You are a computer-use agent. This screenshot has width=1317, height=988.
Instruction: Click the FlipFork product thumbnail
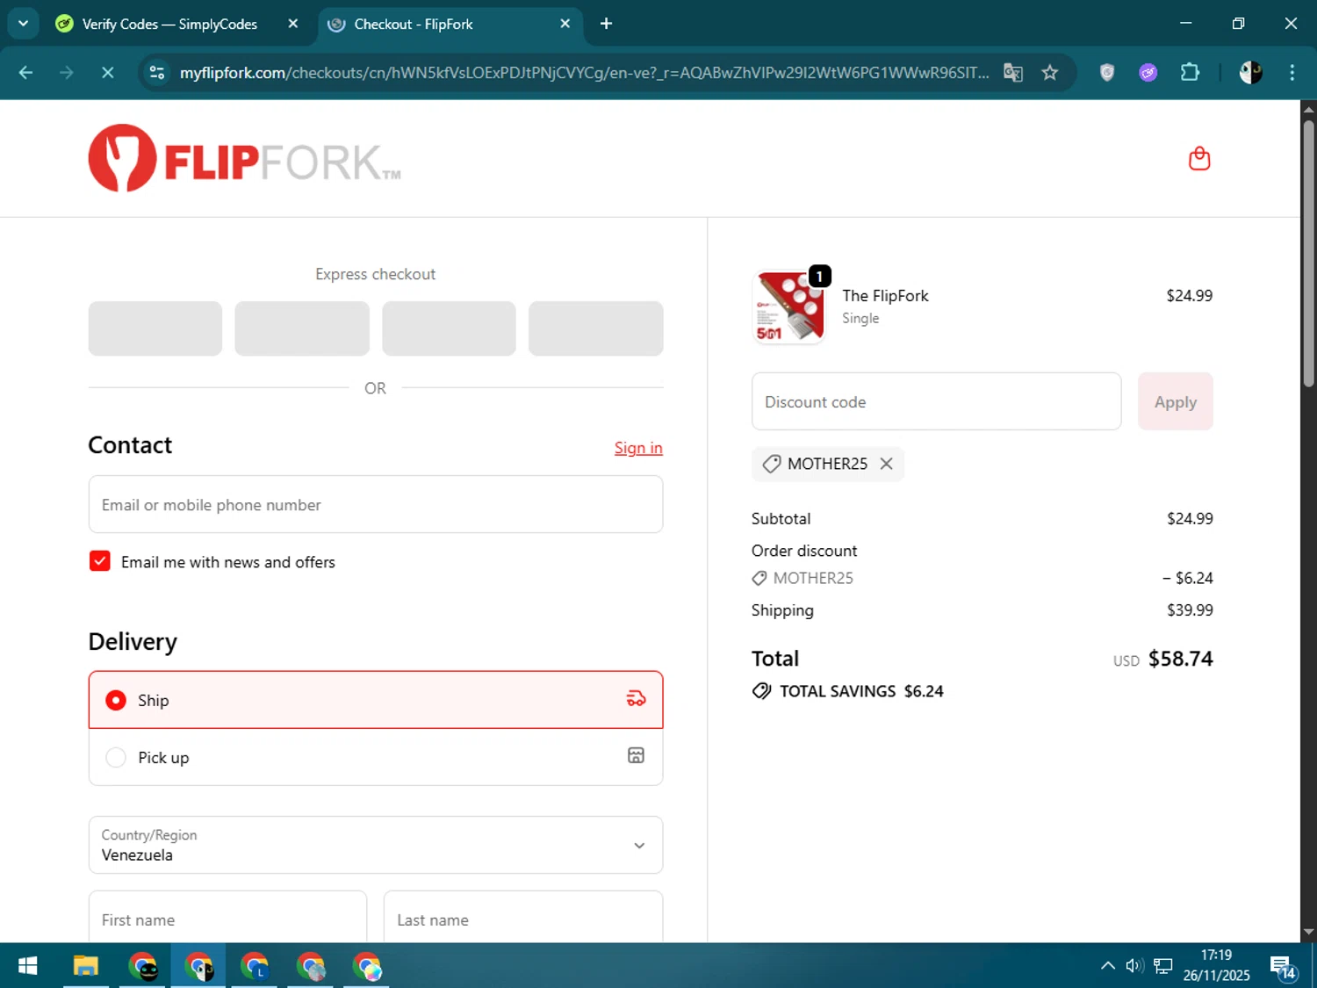pos(789,306)
